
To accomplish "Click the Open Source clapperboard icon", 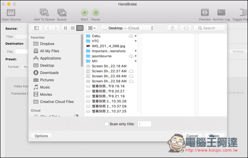I will tap(11, 13).
